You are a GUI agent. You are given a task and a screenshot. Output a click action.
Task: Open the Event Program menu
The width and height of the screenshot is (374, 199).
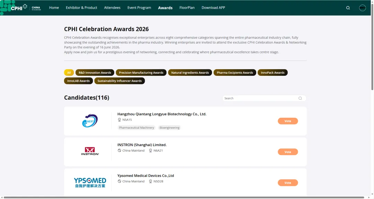(x=139, y=8)
